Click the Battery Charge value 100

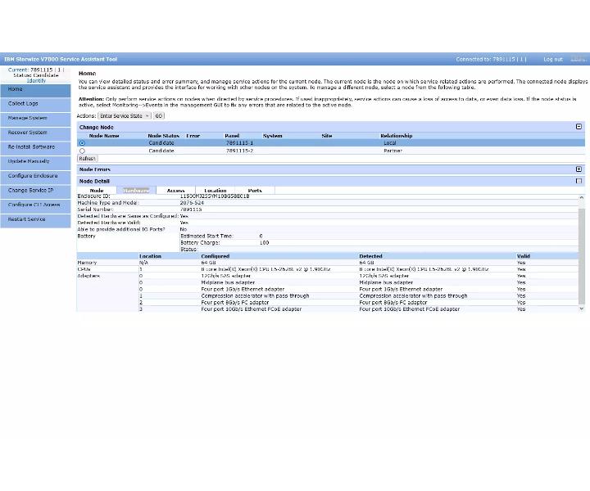(264, 243)
